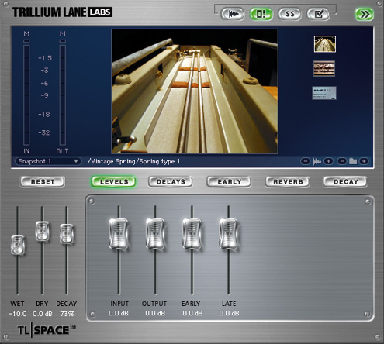
Task: Click the WET value -10.0 field
Action: click(18, 314)
